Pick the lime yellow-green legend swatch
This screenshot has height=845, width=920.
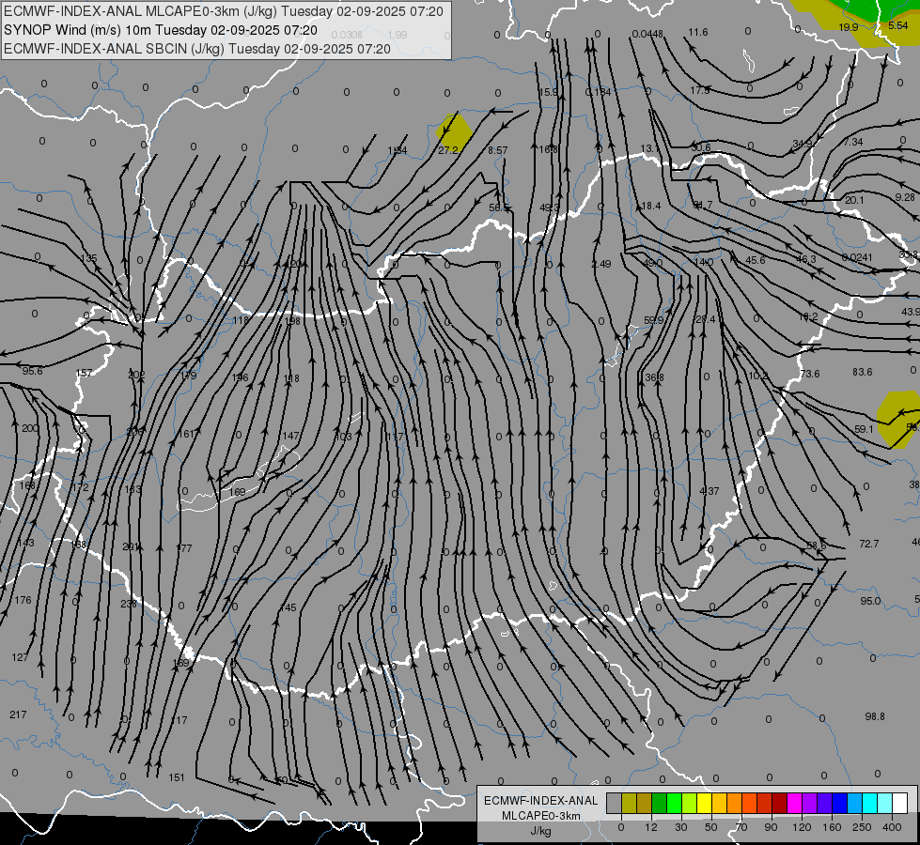(x=689, y=804)
